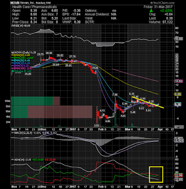Click the green up-arrow change indicator
Image resolution: width=186 pixels, height=189 pixels.
[x=151, y=11]
